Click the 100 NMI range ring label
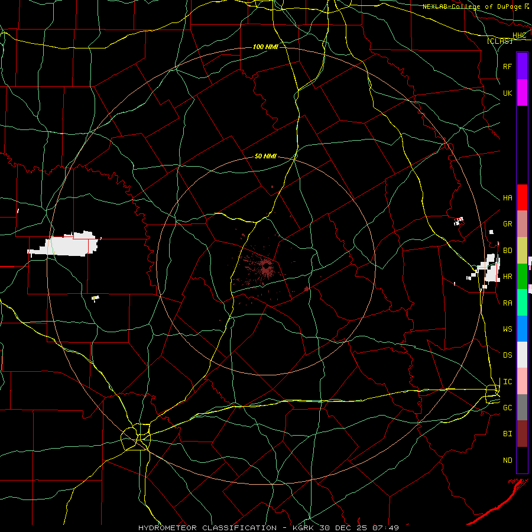Screen dimensions: 532x532 click(x=265, y=47)
